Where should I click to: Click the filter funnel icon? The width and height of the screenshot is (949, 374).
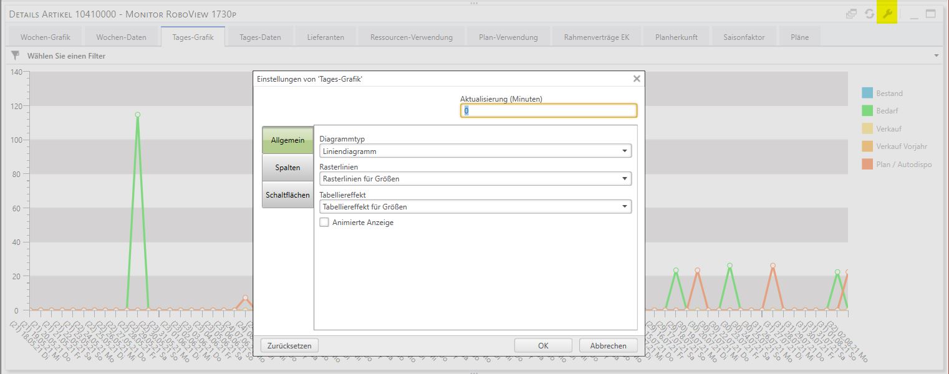coord(16,55)
